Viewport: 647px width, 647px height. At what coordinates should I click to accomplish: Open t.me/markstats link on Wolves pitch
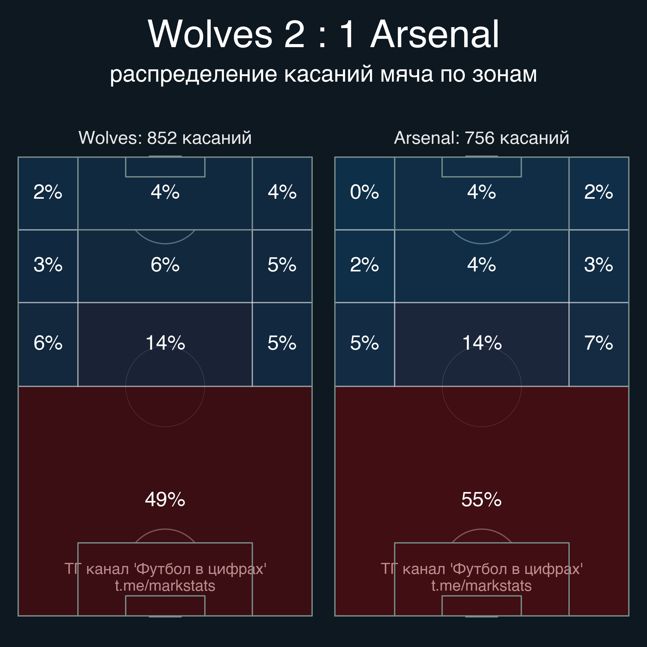(165, 586)
